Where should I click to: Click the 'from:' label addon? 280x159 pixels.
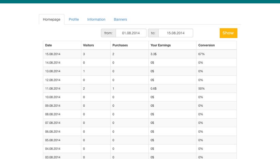pos(108,33)
